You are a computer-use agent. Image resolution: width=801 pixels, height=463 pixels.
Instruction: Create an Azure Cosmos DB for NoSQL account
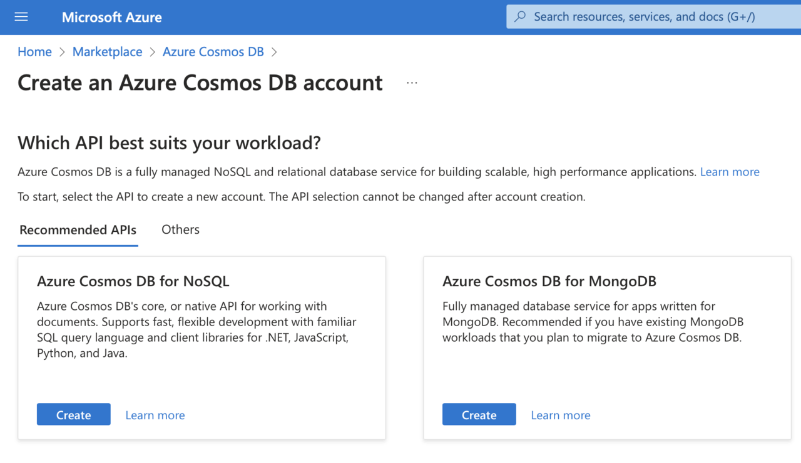(74, 415)
